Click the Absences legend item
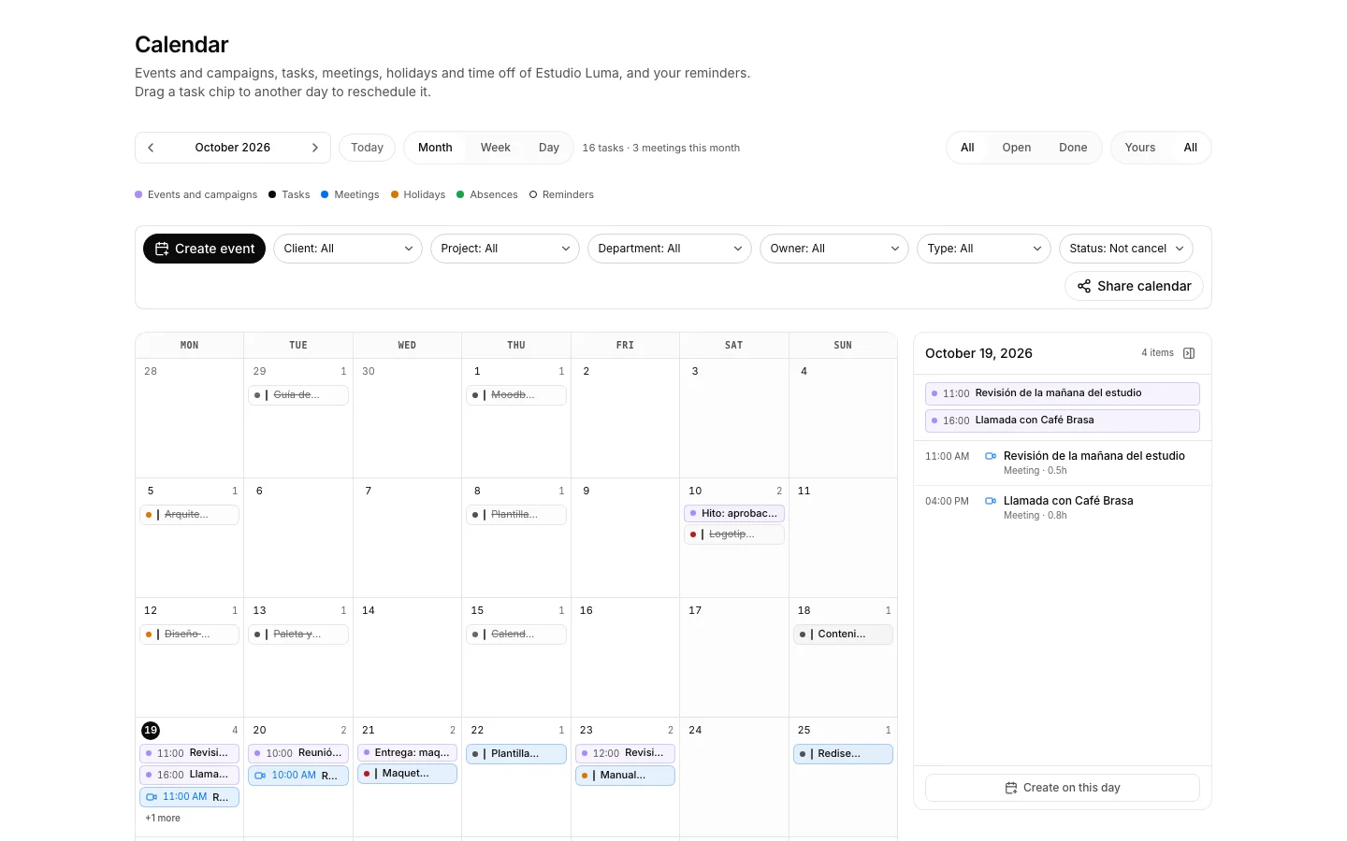 click(487, 194)
